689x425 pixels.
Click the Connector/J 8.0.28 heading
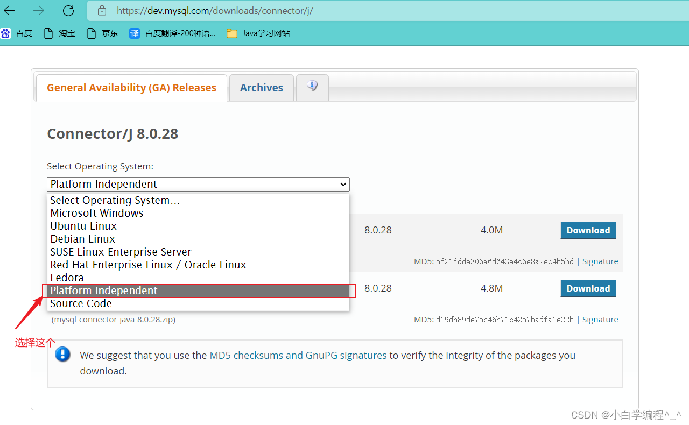pyautogui.click(x=113, y=134)
